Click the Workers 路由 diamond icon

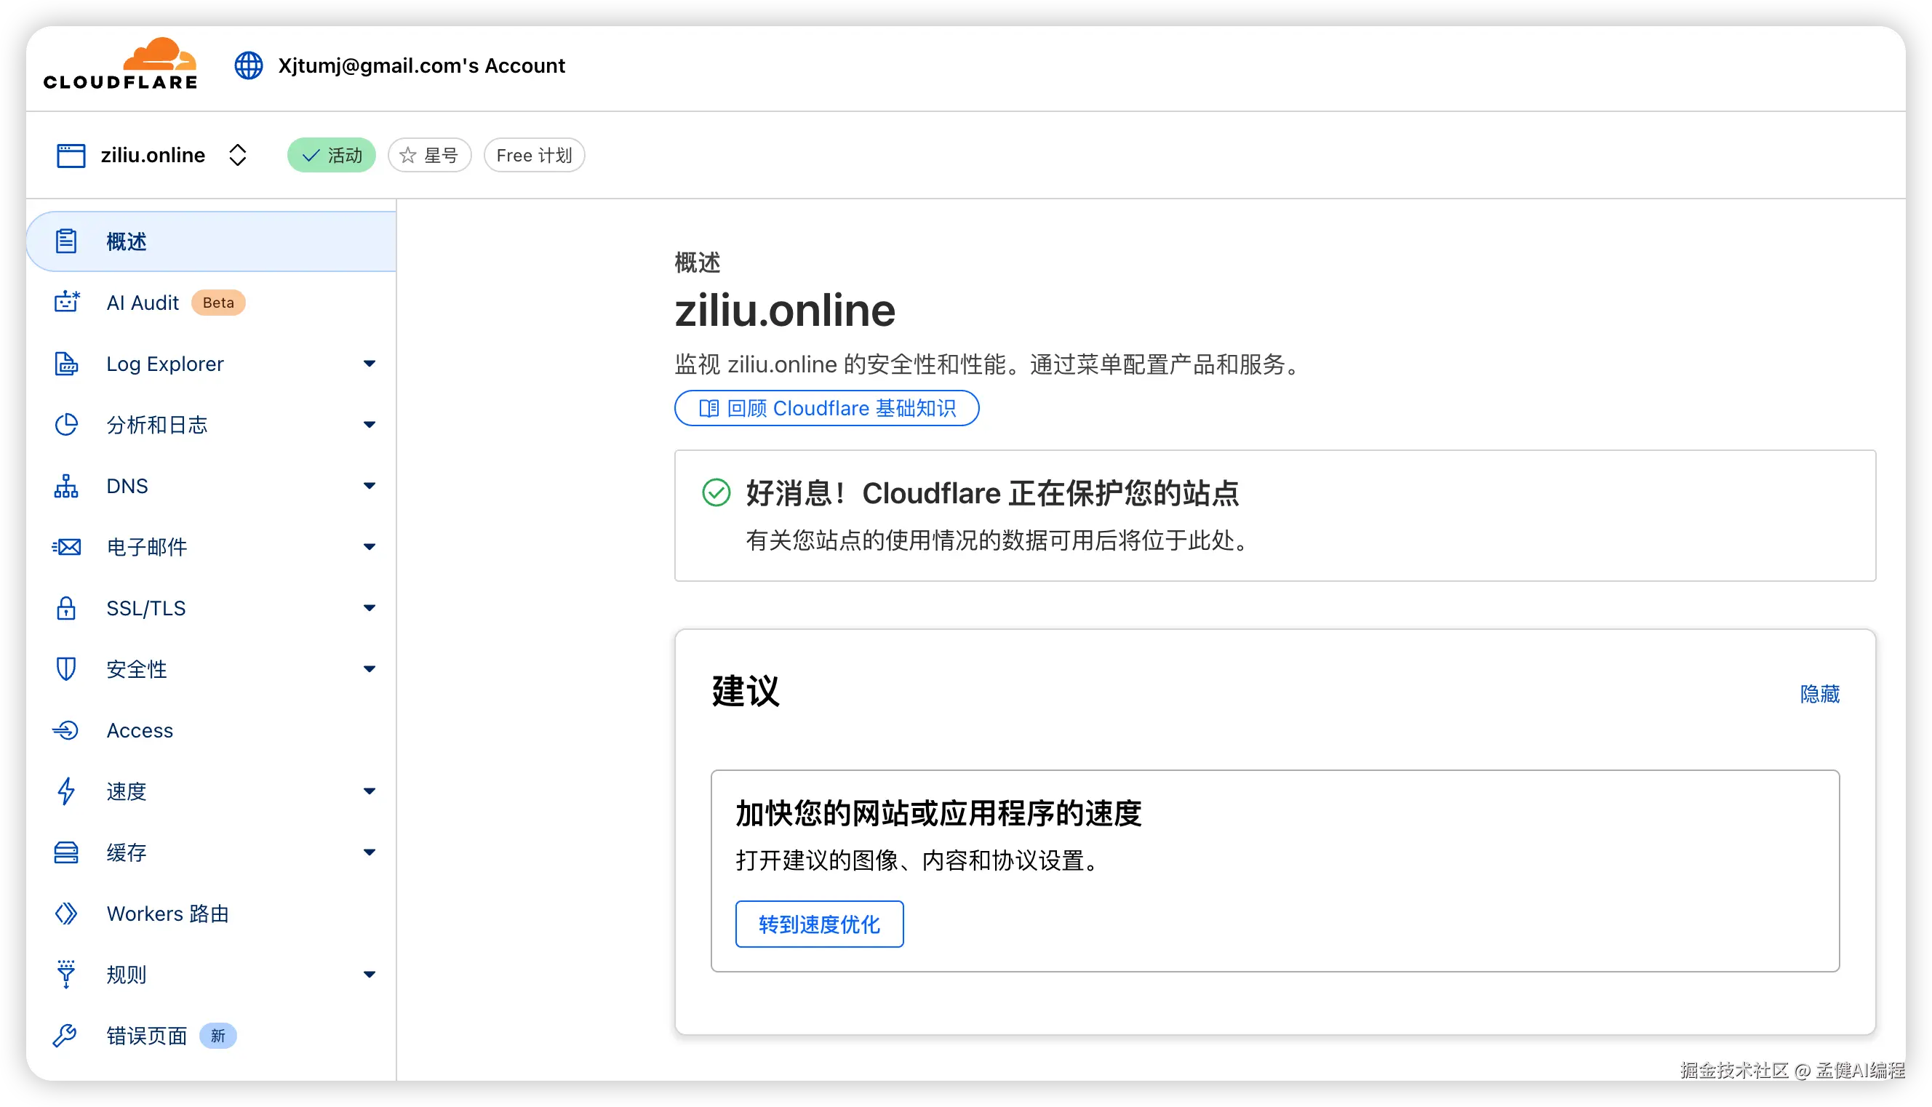66,913
